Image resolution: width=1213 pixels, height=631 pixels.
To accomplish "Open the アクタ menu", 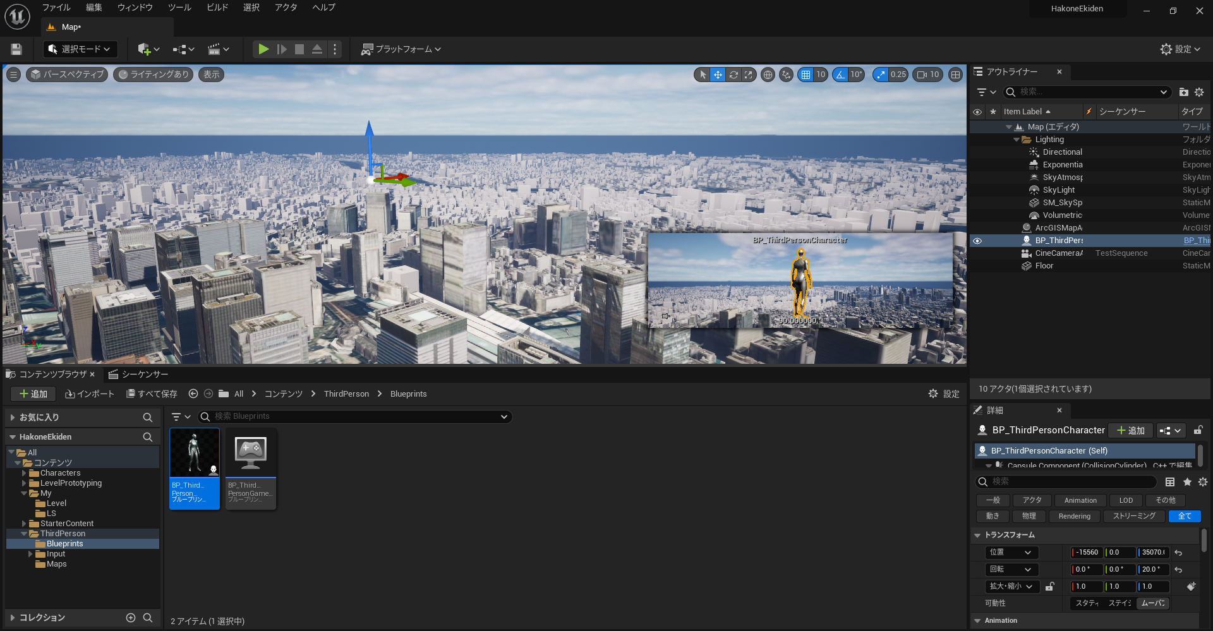I will pyautogui.click(x=286, y=8).
